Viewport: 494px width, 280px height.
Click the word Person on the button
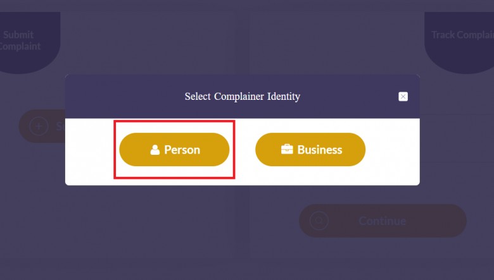click(182, 150)
